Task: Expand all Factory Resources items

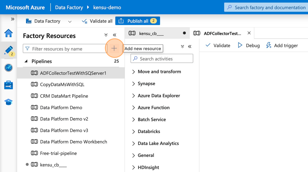Action: [106, 35]
